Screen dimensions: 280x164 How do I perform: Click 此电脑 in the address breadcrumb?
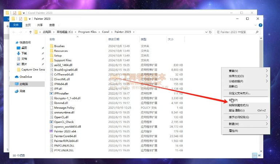point(47,32)
